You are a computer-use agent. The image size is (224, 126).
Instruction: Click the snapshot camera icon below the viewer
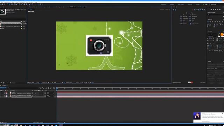click(49, 83)
